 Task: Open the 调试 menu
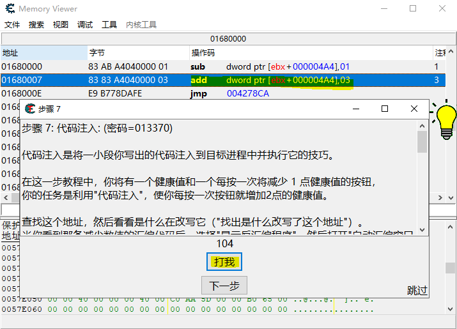click(85, 25)
